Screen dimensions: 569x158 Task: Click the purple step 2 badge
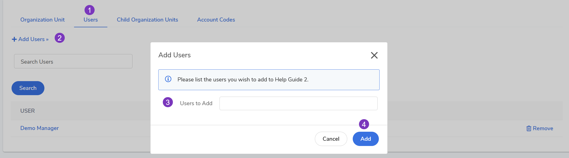pos(60,38)
